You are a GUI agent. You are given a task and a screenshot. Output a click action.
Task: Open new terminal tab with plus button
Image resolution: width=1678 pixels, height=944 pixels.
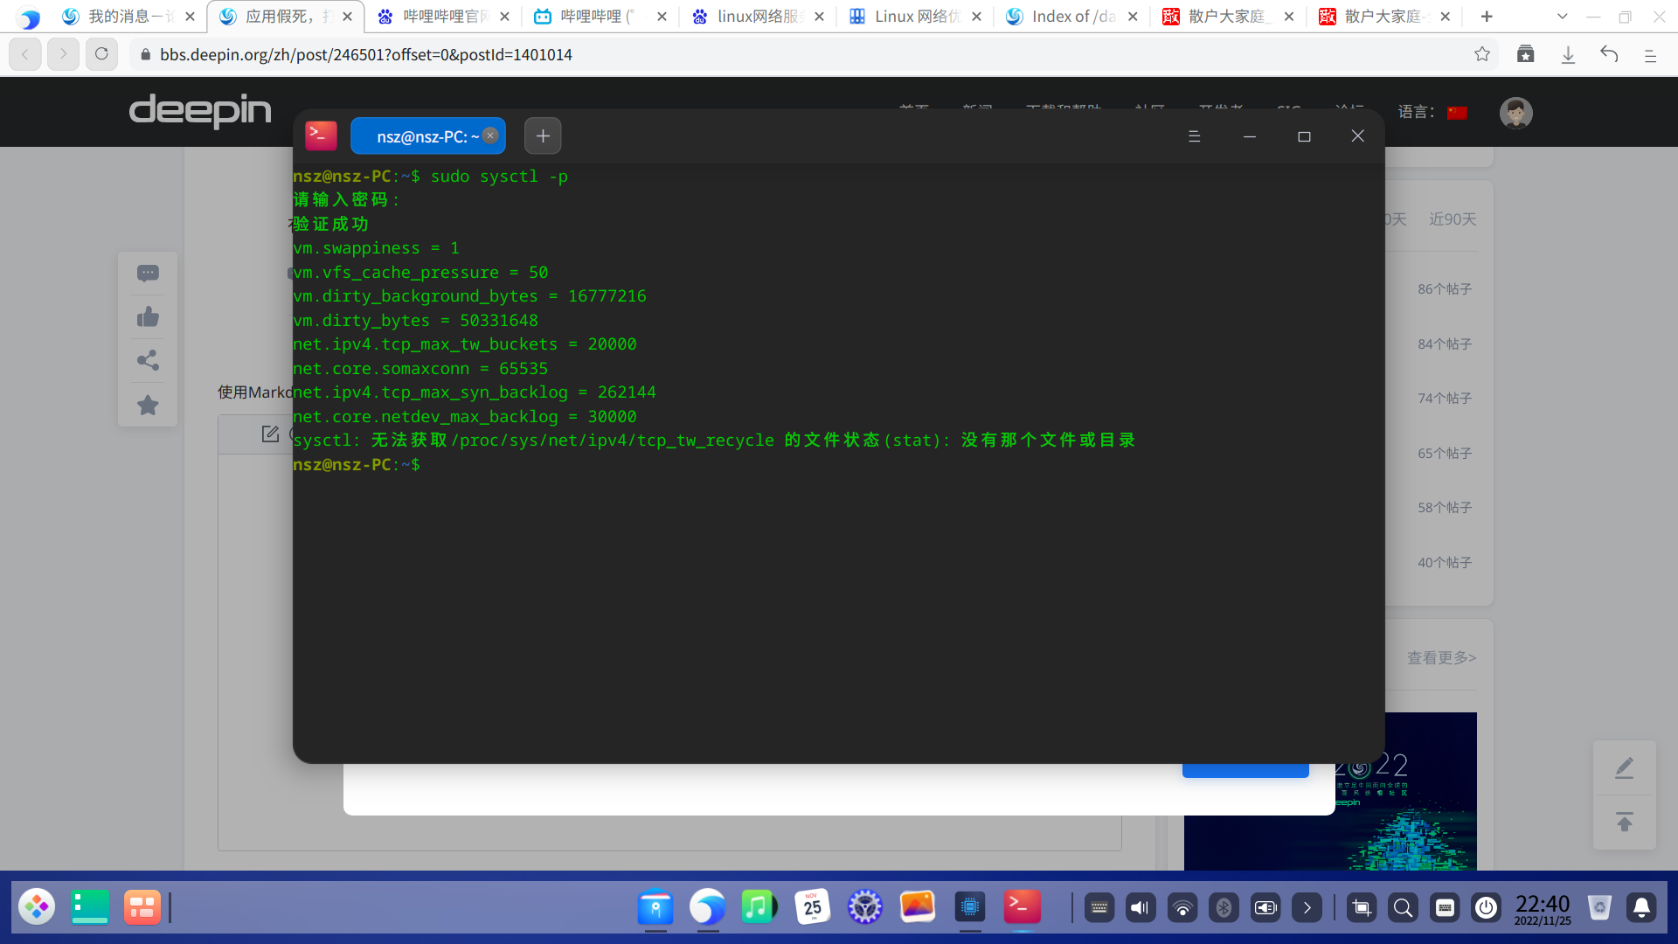point(543,135)
